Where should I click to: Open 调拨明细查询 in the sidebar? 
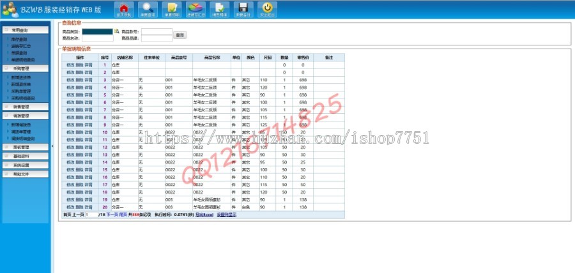(x=23, y=138)
